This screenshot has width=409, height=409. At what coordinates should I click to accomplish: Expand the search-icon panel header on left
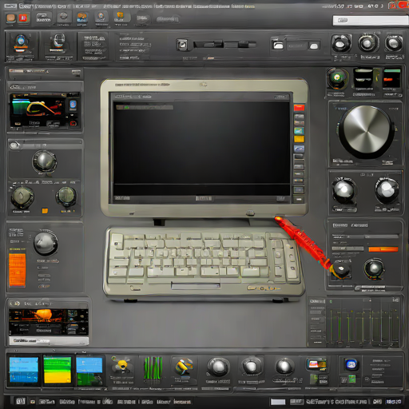(46, 145)
